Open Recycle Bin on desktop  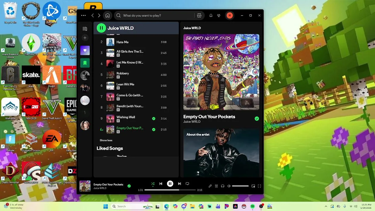10,13
